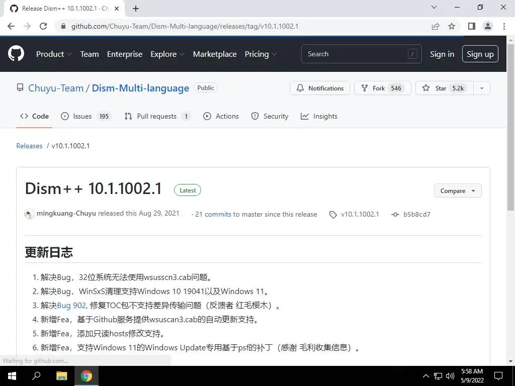515x386 pixels.
Task: Open File Explorer from the taskbar
Action: (61, 376)
